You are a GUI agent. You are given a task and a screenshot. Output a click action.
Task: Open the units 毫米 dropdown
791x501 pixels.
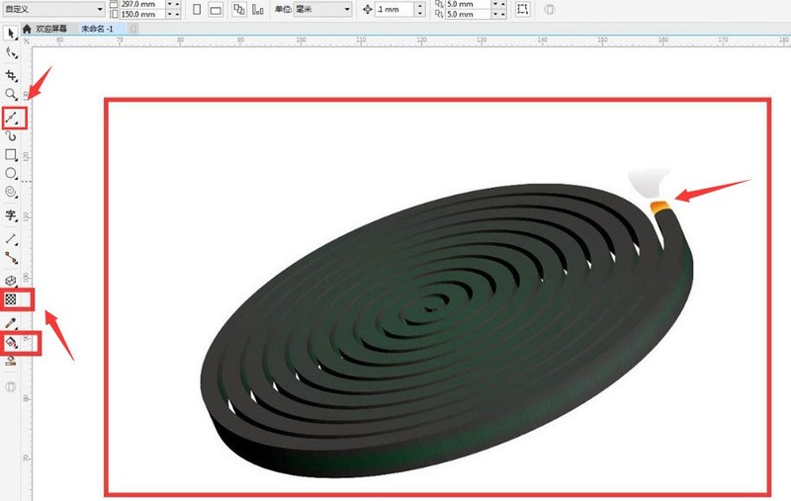pyautogui.click(x=322, y=9)
